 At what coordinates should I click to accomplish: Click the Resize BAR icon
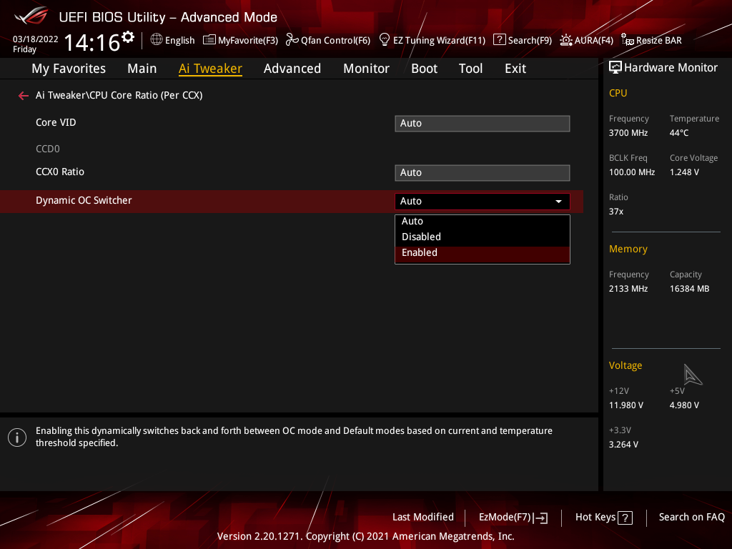click(627, 40)
